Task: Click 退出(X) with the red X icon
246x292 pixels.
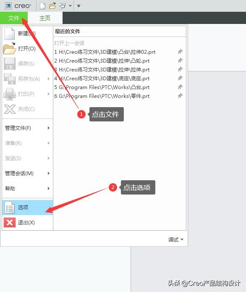Action: [x=28, y=222]
